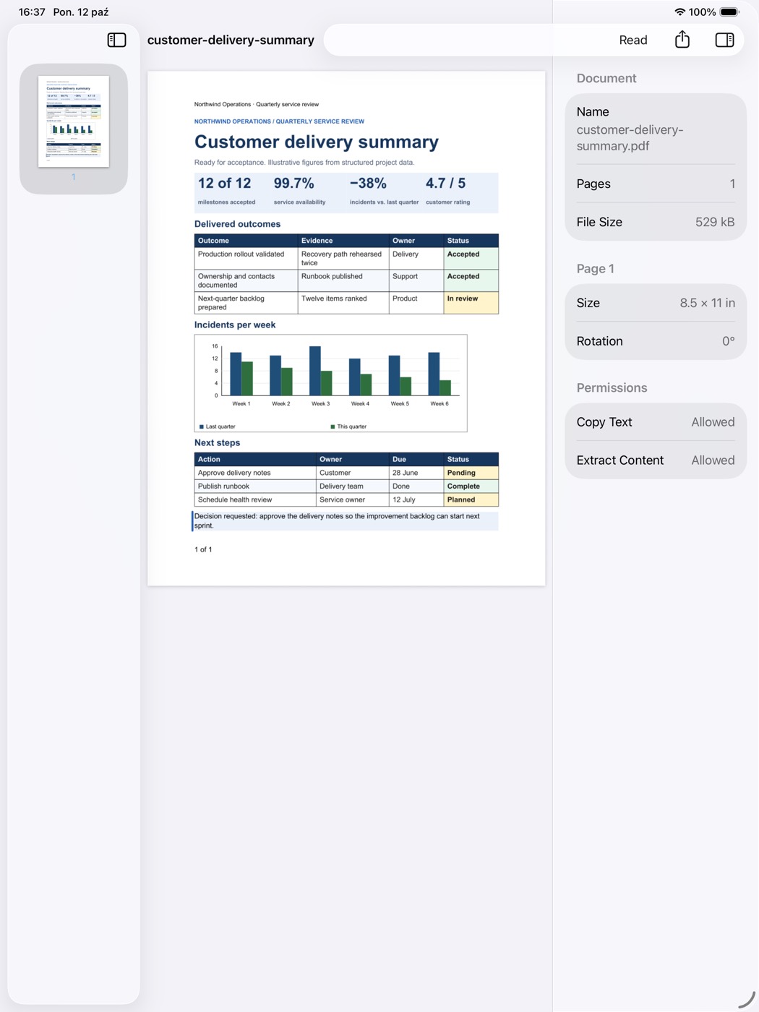
Task: Tap the Twelve items ranked cell
Action: tap(343, 302)
